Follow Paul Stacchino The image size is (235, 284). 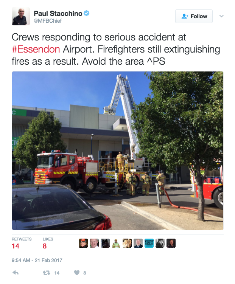click(x=194, y=16)
